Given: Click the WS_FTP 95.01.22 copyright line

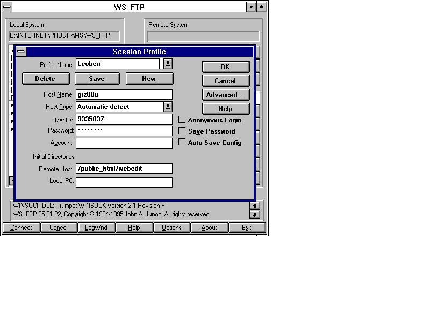Looking at the screenshot, I should coord(112,214).
